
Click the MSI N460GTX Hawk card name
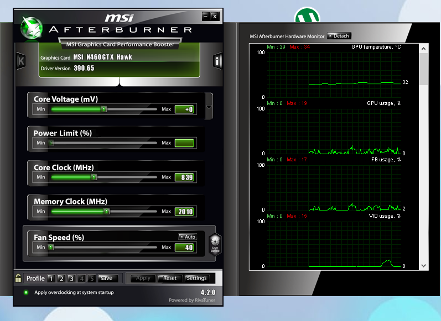pyautogui.click(x=103, y=57)
